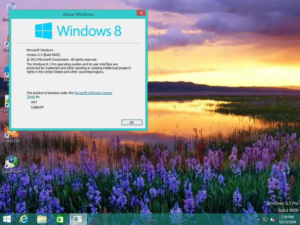300x225 pixels.
Task: Launch Internet Explorer from the taskbar
Action: pos(24,219)
